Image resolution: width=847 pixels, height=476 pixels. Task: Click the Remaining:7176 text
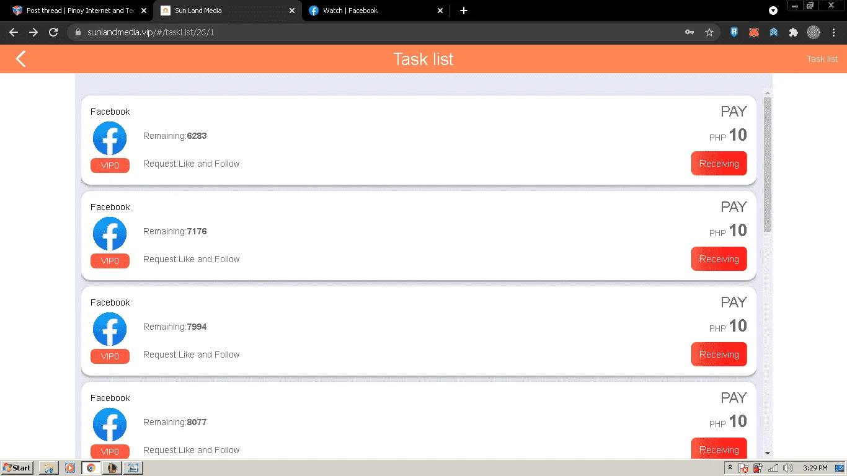(175, 231)
